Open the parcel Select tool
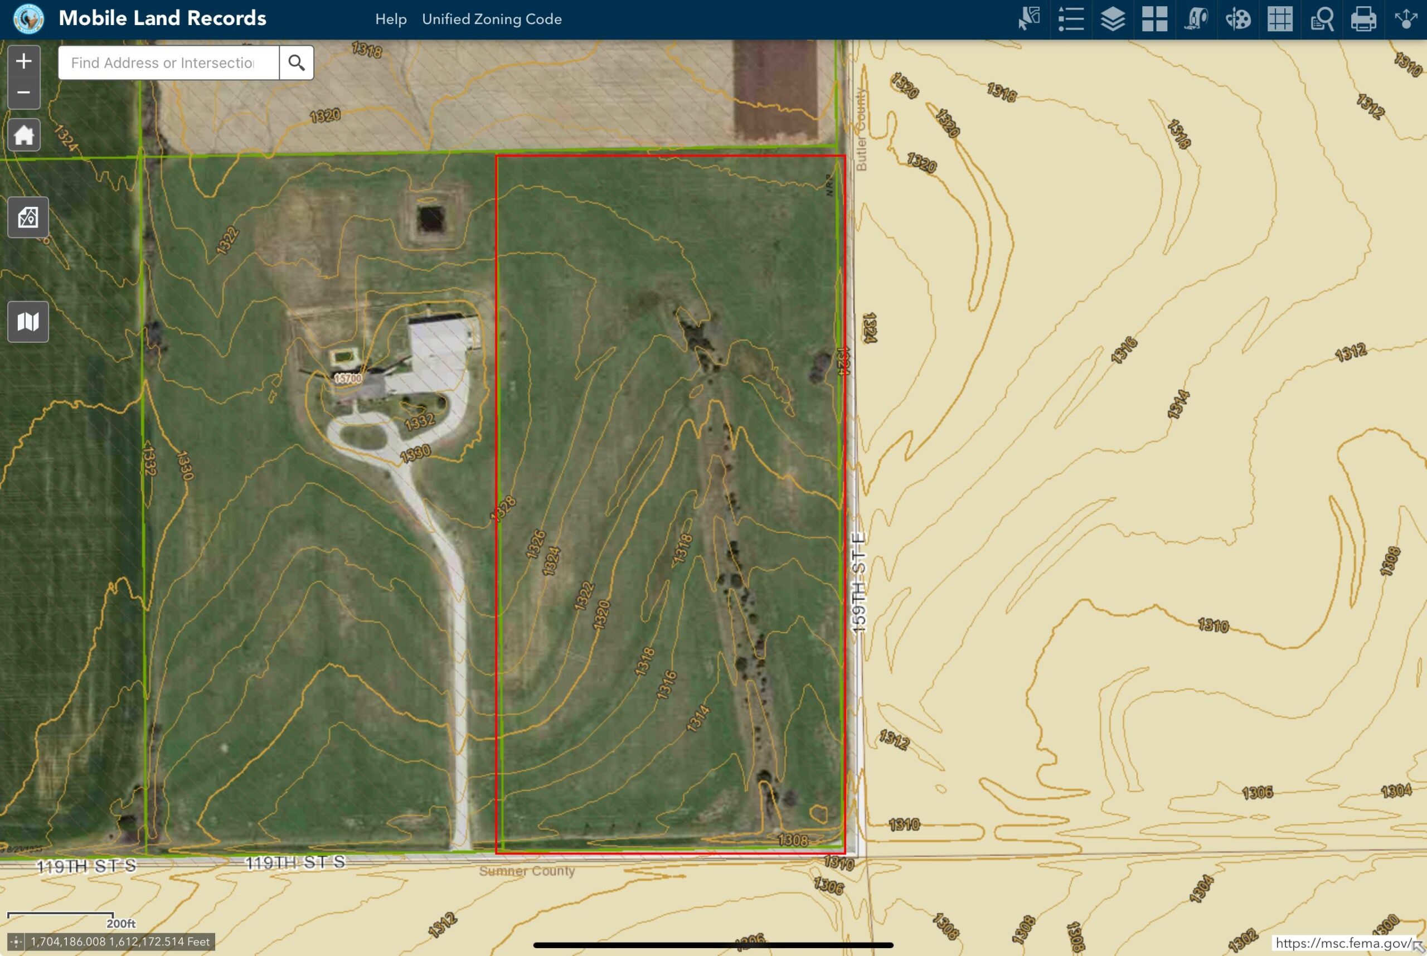 click(1029, 19)
